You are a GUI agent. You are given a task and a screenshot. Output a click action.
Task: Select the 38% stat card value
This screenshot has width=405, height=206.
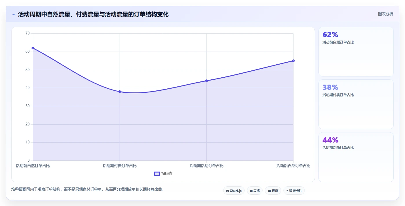[x=330, y=87]
